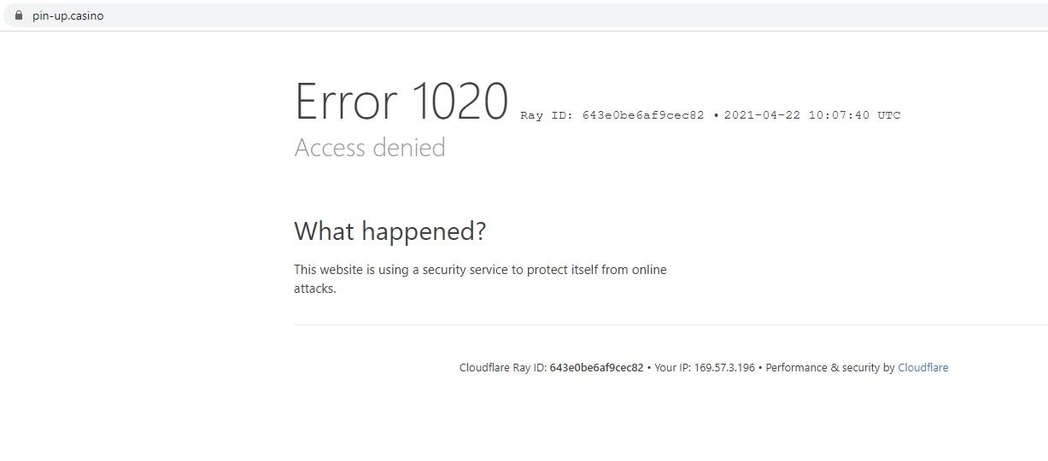Image resolution: width=1048 pixels, height=461 pixels.
Task: Click the word "Error" in the large heading
Action: pyautogui.click(x=346, y=102)
